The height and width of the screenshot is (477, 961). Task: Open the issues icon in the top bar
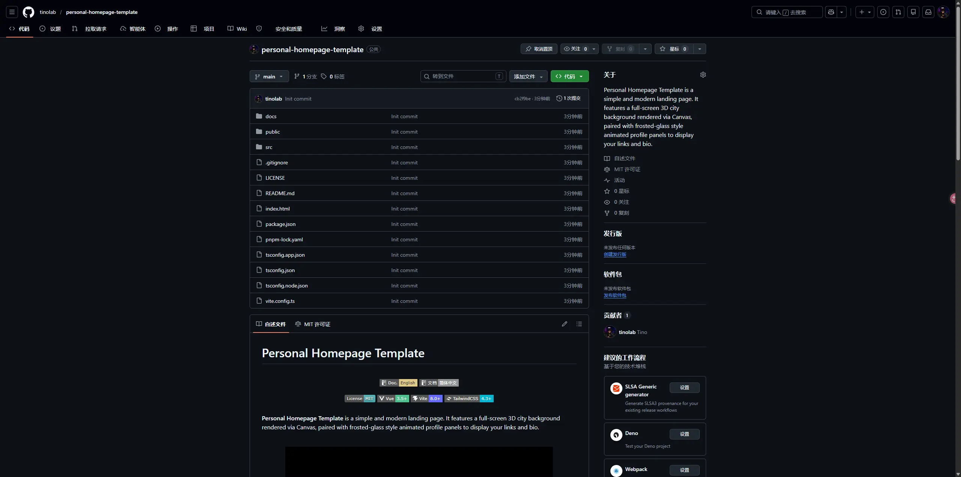[x=883, y=12]
